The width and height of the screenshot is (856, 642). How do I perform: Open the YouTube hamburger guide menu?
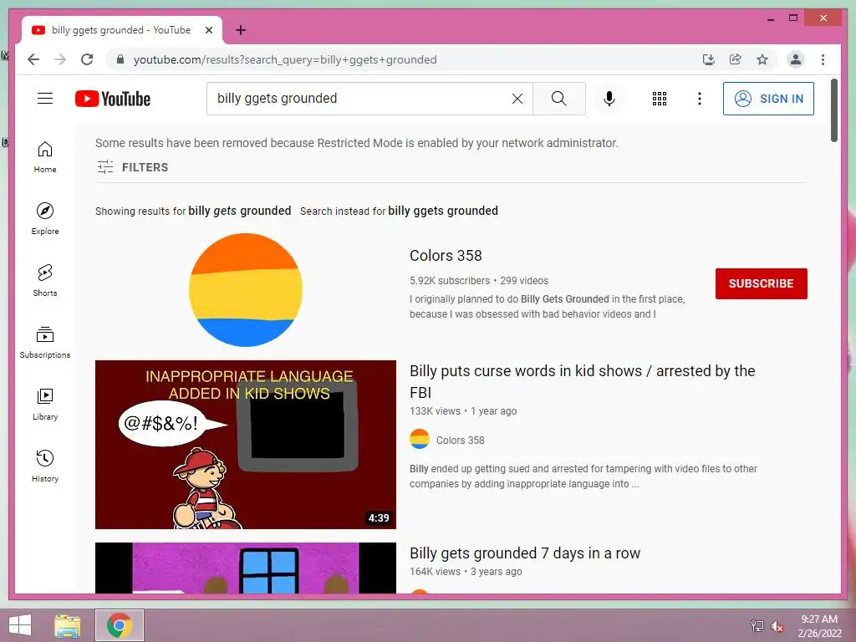45,99
